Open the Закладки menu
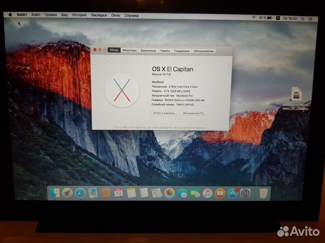325x243 pixels. 99,15
